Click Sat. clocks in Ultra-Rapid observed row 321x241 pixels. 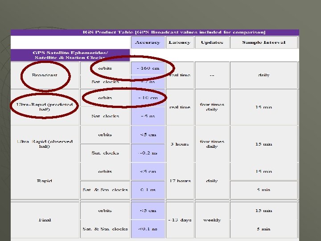tap(105, 153)
